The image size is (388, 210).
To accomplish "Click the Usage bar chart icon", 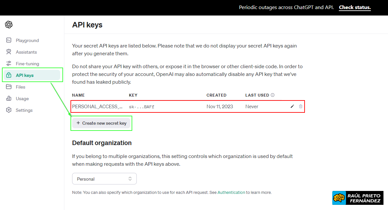I will click(x=9, y=99).
